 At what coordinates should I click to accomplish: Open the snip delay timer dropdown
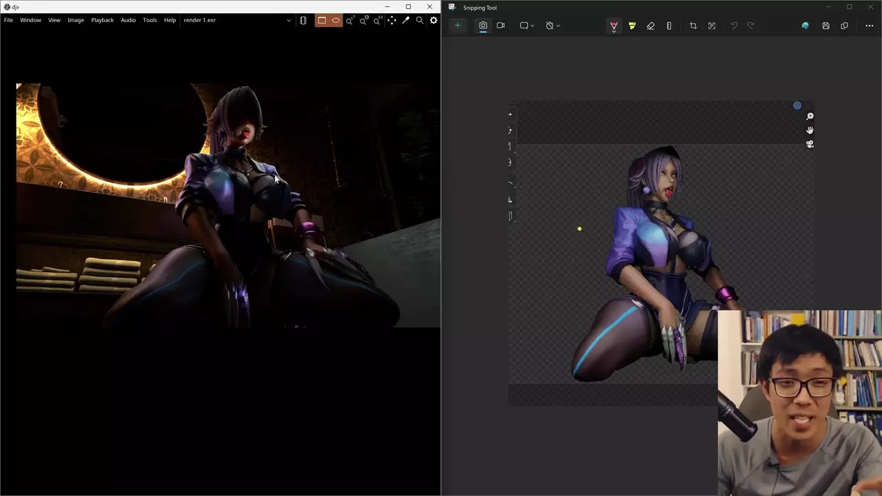pyautogui.click(x=553, y=25)
